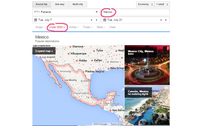This screenshot has height=126, width=199.
Task: Open the Cancún, Mexico destination card
Action: point(147,105)
